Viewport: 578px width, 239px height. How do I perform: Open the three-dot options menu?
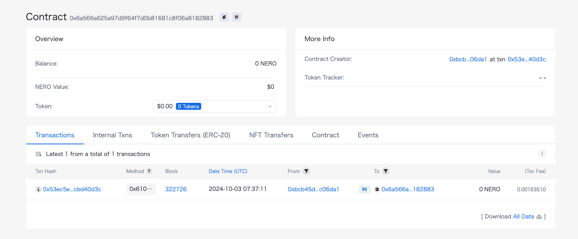point(542,154)
